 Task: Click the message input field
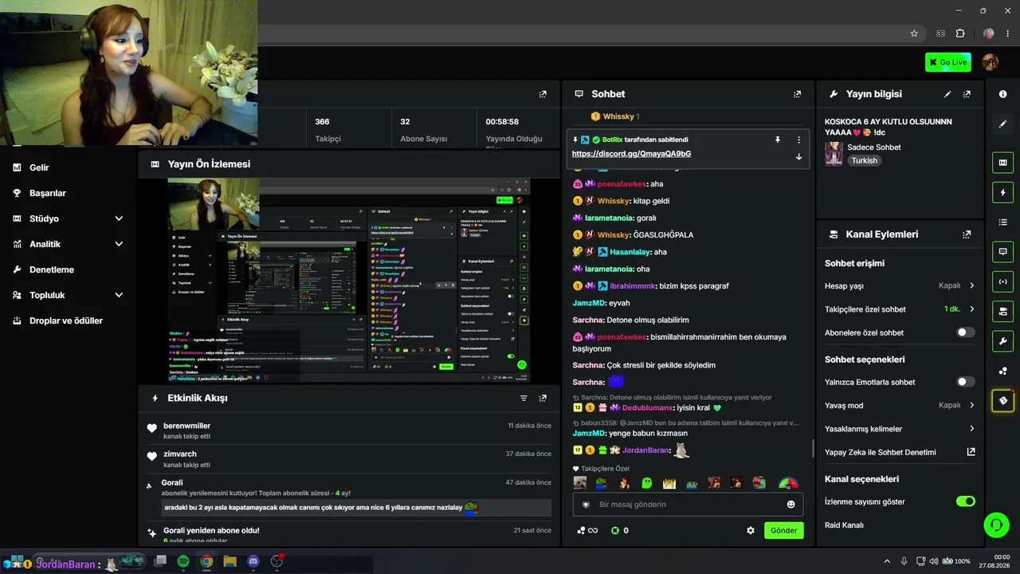(x=689, y=505)
